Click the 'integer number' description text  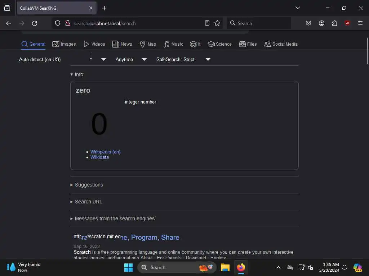141,102
